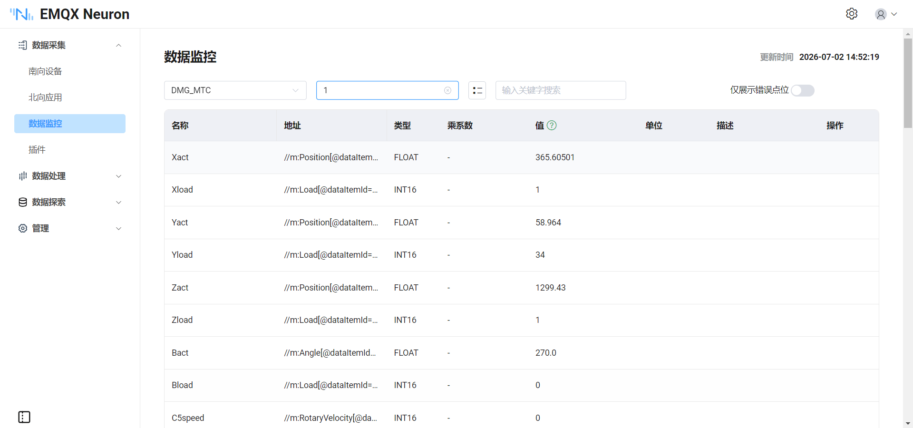
Task: Click the update timestamp 2026-07-02 14:52:19
Action: (839, 57)
